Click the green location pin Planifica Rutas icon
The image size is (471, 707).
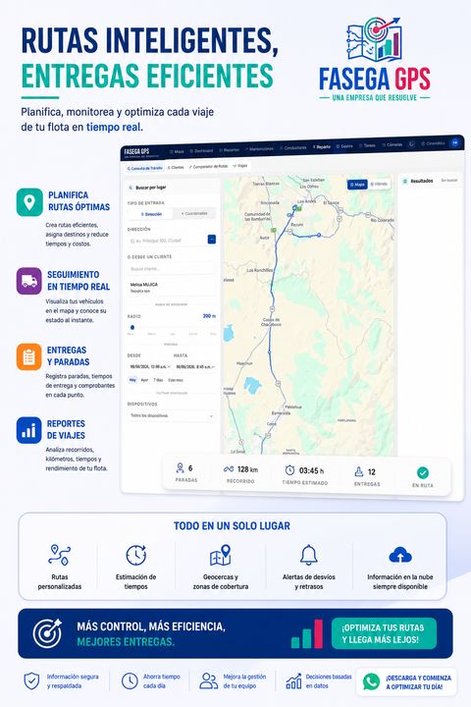click(x=29, y=202)
